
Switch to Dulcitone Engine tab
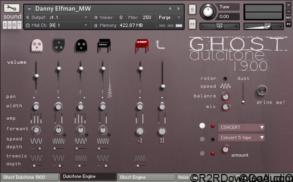pos(88,176)
